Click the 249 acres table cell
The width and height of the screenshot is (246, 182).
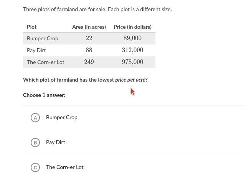[89, 62]
